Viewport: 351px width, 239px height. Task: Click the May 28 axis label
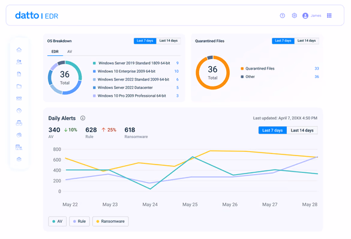click(310, 205)
